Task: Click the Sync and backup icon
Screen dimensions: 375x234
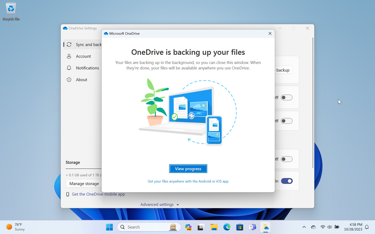Action: [x=69, y=45]
